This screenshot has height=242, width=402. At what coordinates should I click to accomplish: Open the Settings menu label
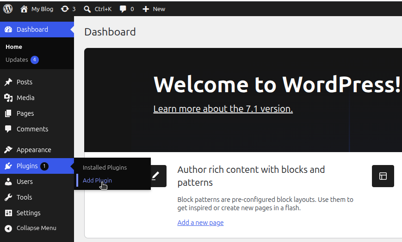(x=29, y=213)
